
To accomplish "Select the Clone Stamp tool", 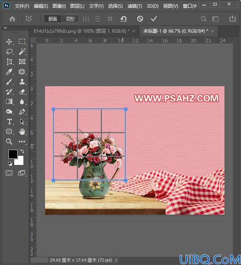I will 22,82.
